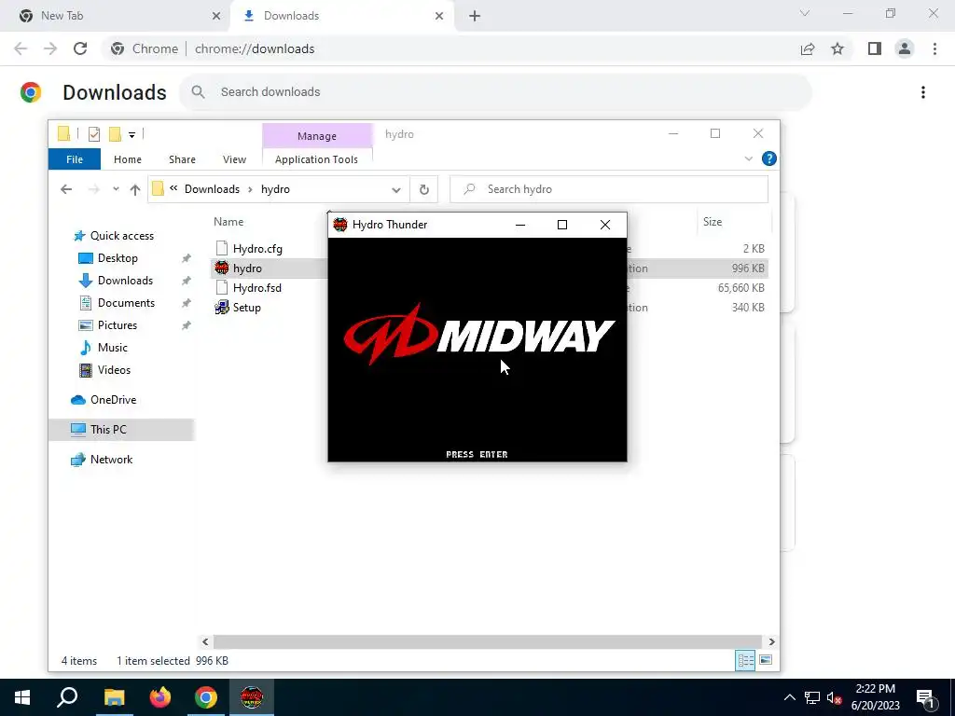Sort files by Size column

tap(713, 222)
